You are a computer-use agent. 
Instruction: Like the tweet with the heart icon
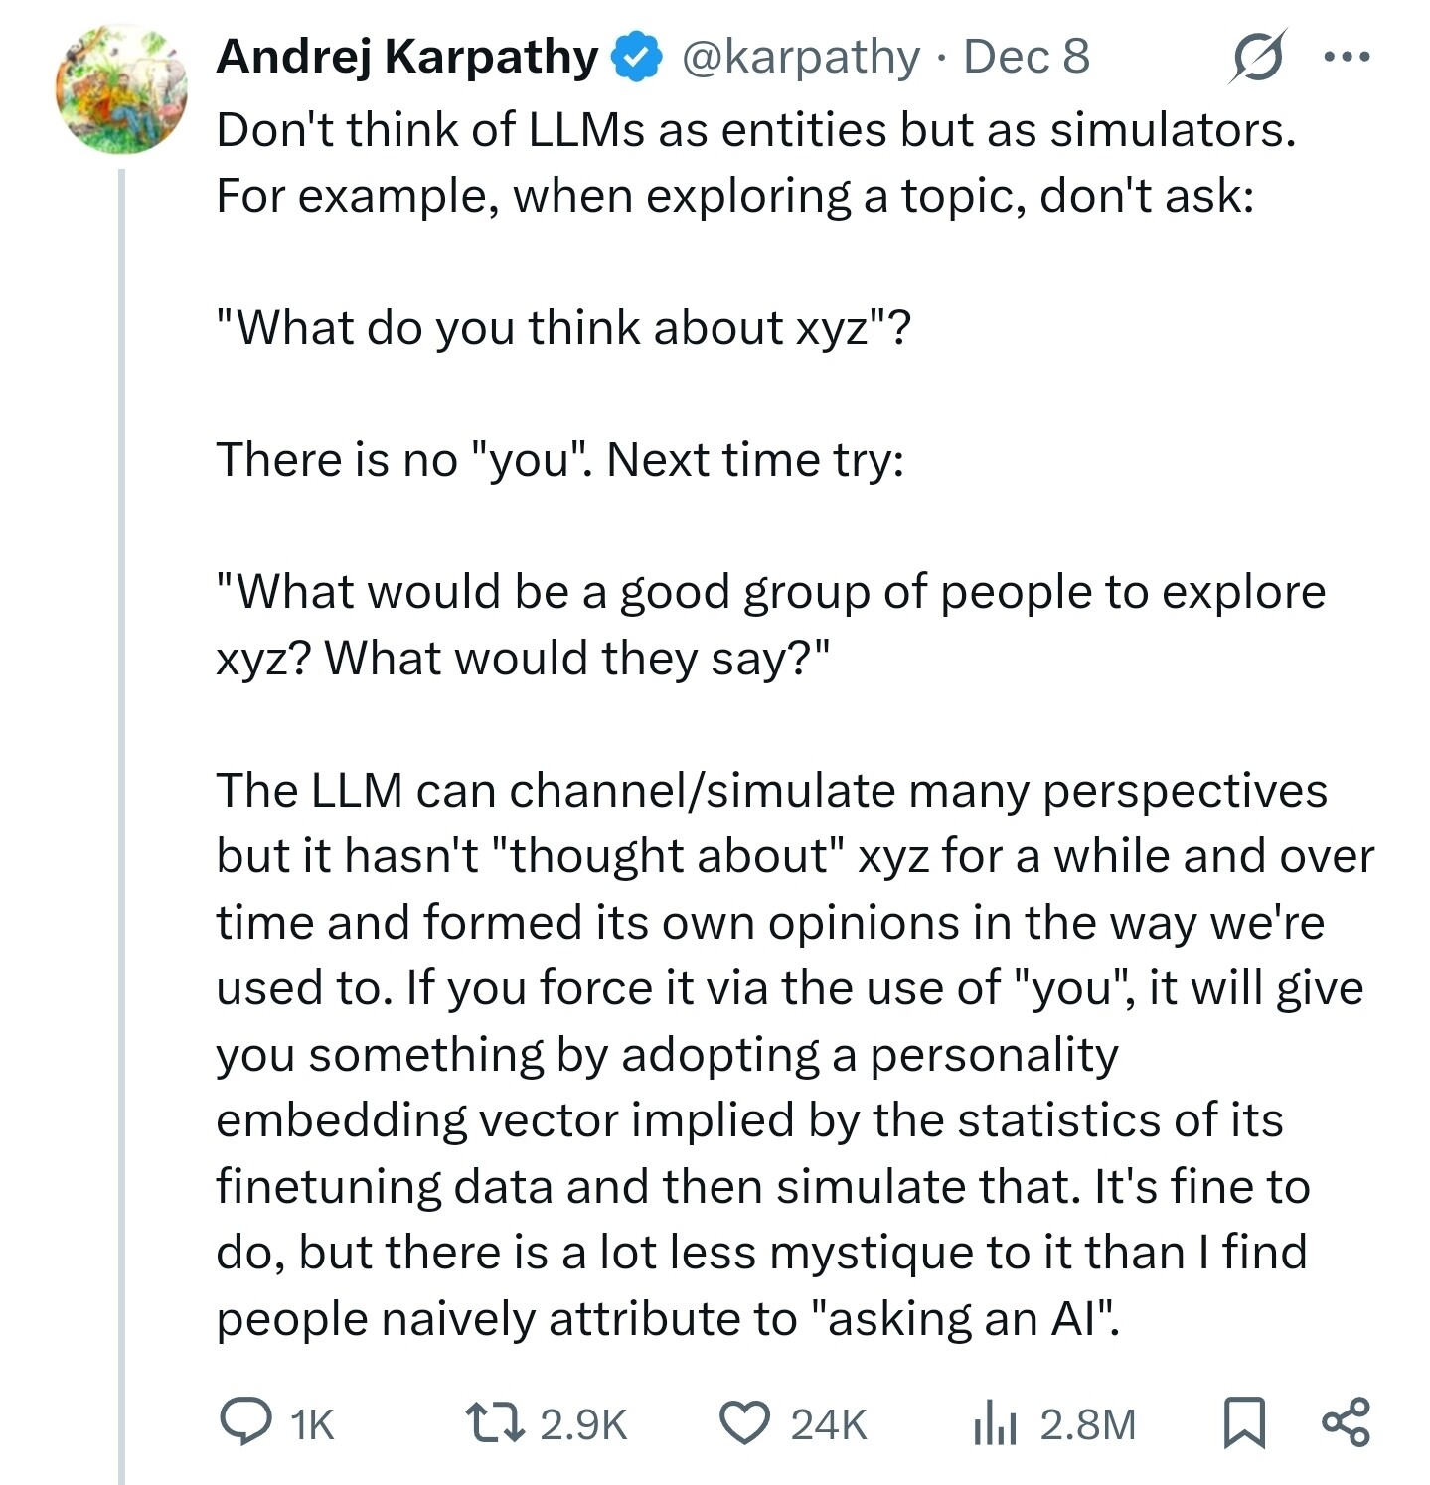tap(745, 1421)
